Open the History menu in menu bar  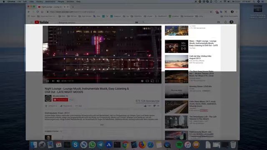39,1
